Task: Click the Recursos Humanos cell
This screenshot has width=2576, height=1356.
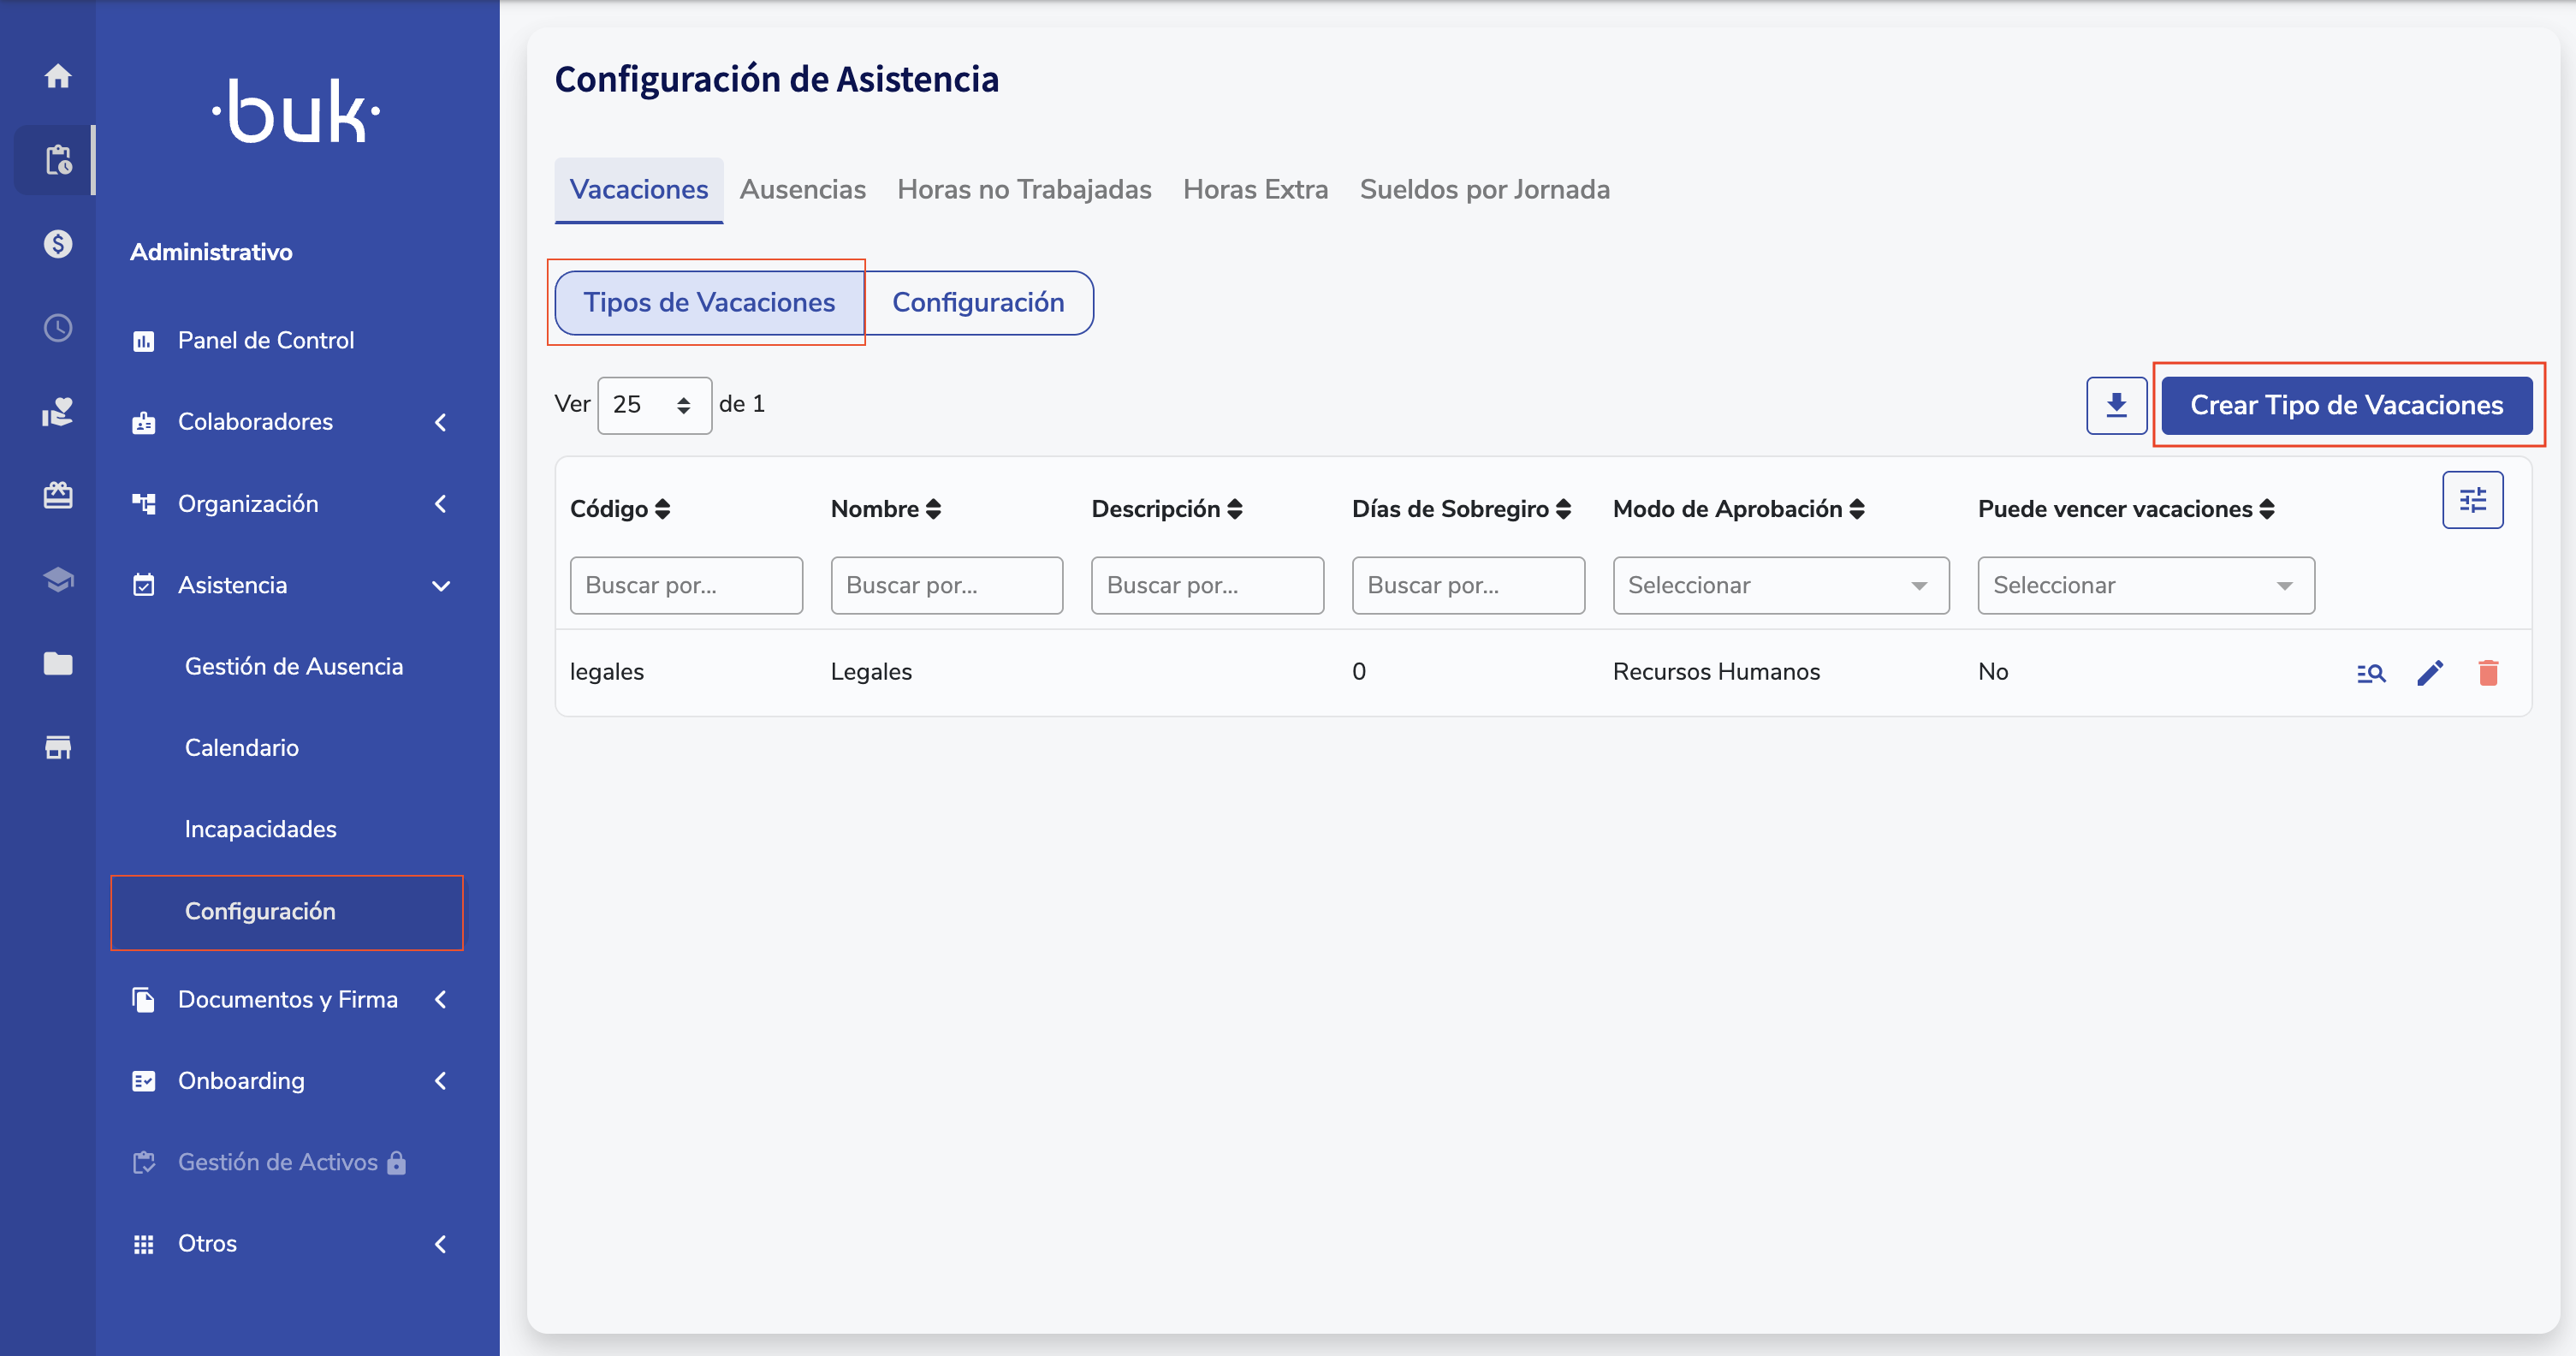Action: click(1716, 672)
